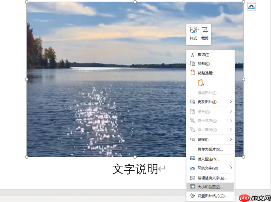Select Size and Position (大小和位置)
The height and width of the screenshot is (202, 271).
click(210, 187)
